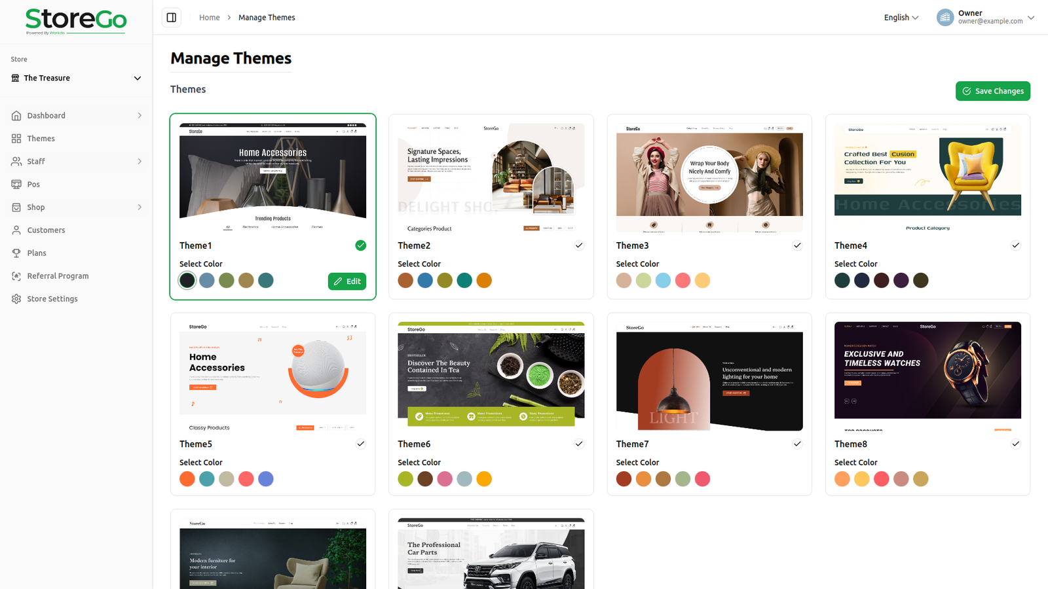Click the Themes grid icon in sidebar
The image size is (1048, 589).
tap(16, 139)
